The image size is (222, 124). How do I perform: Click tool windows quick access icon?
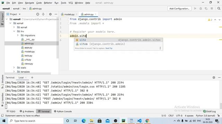2,116
